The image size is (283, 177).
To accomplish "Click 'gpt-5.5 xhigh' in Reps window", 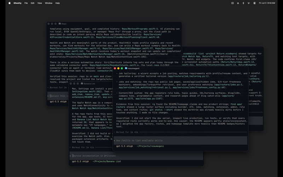I will [58, 102].
